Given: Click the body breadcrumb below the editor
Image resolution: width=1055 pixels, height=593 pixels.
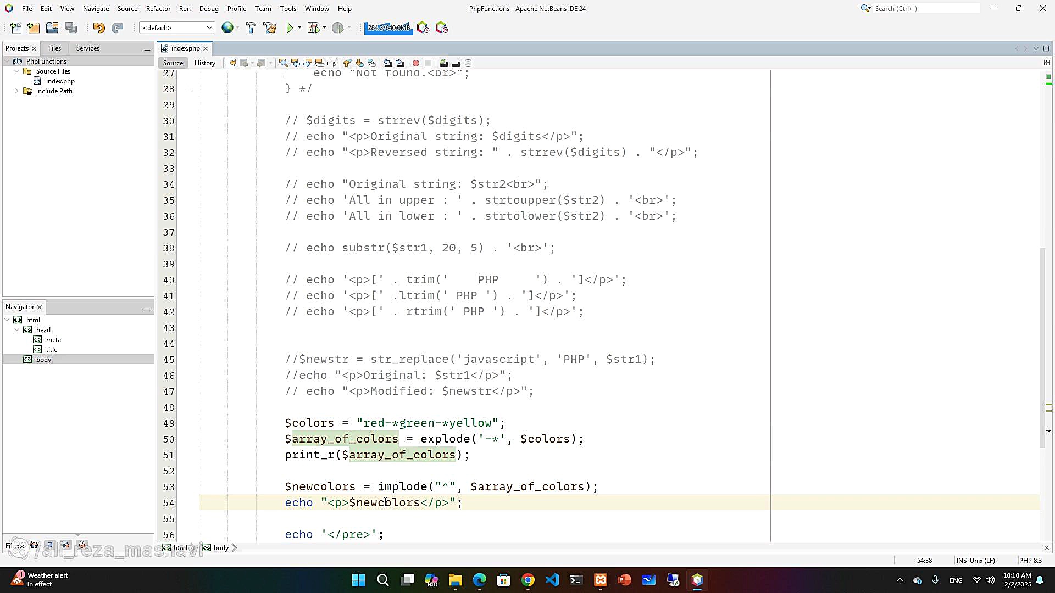Looking at the screenshot, I should coord(221,548).
